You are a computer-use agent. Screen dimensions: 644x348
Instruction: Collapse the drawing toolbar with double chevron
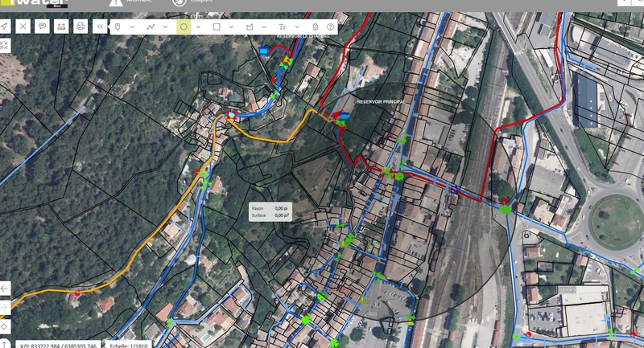pyautogui.click(x=99, y=27)
